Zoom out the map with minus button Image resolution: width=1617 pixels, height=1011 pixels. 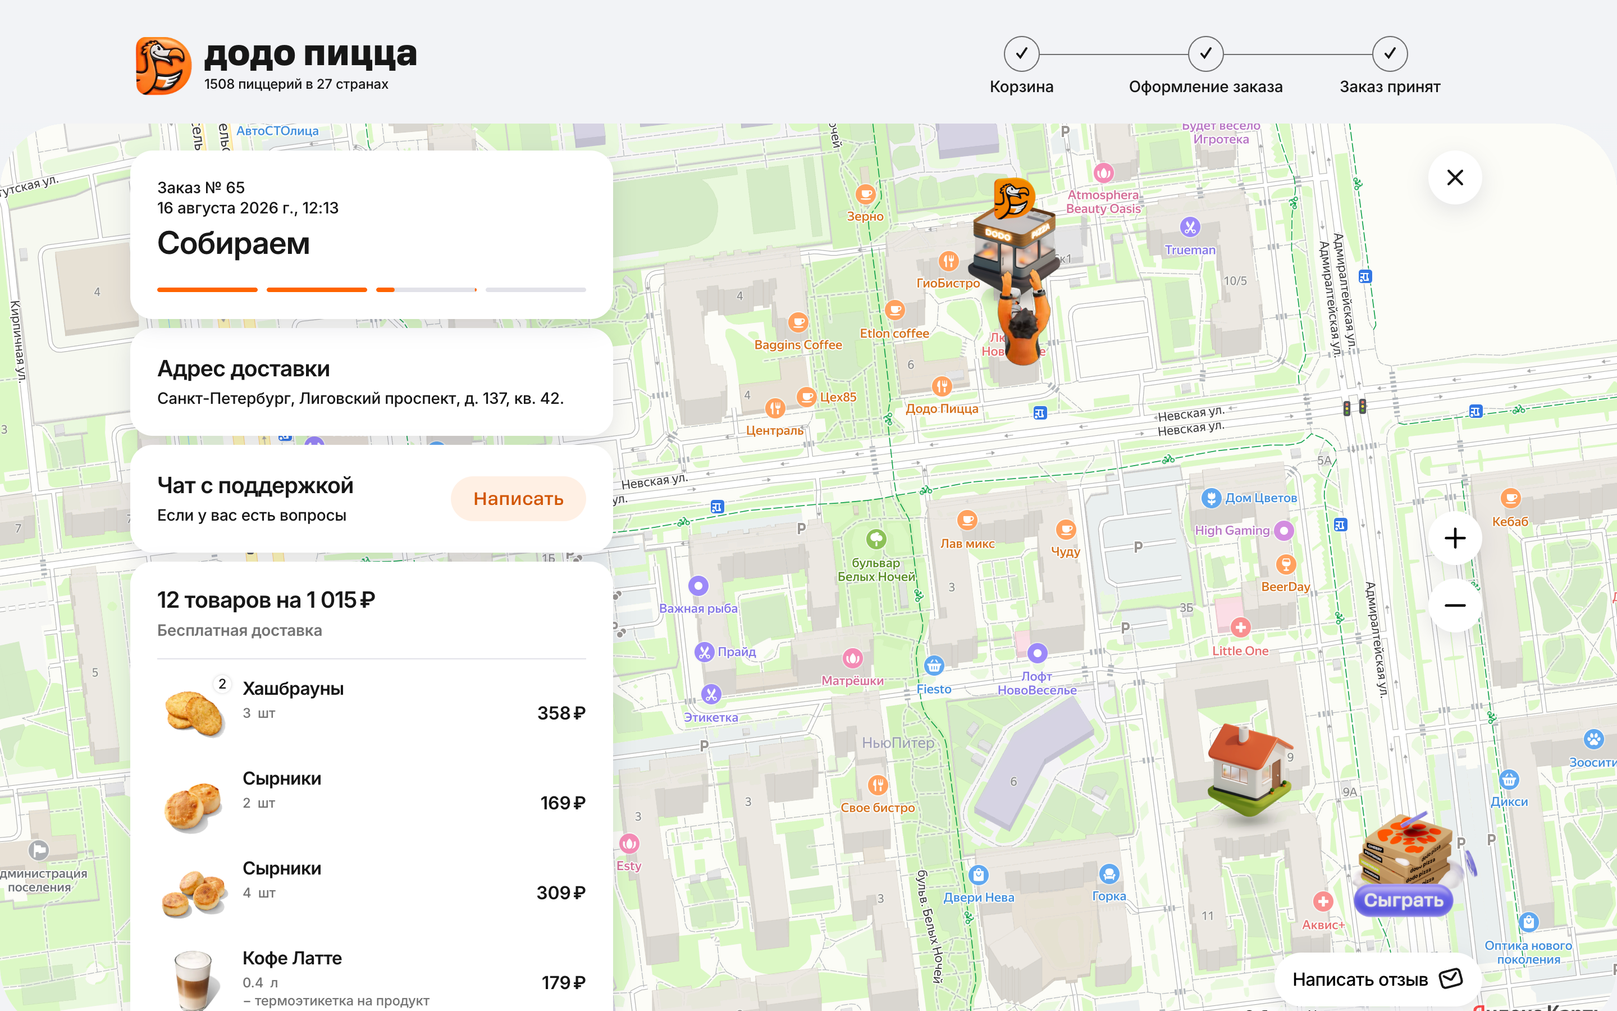pyautogui.click(x=1455, y=606)
